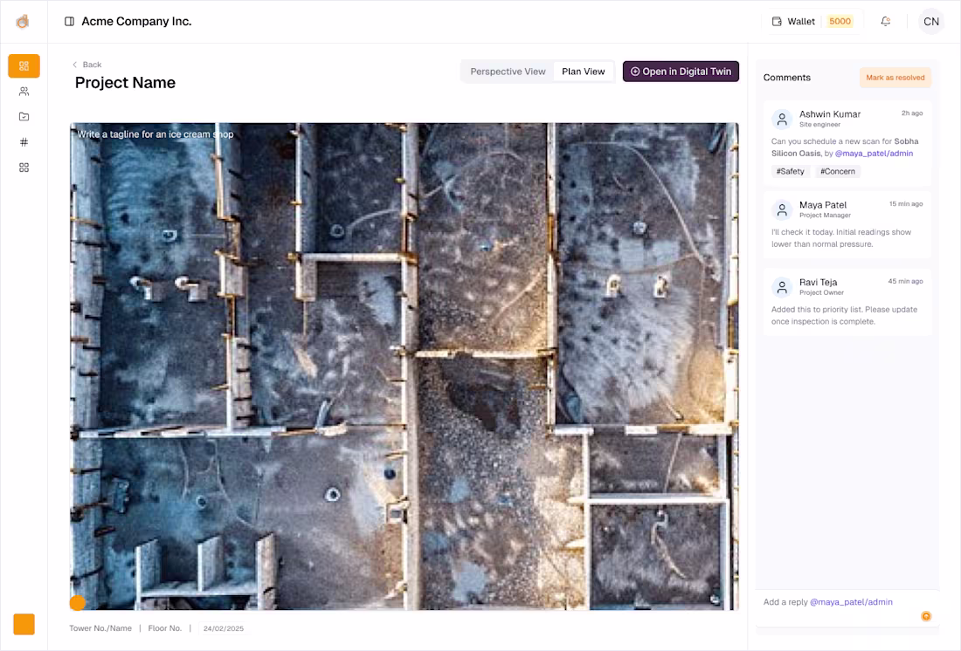This screenshot has height=651, width=961.
Task: Click the orange marker dot on the plan image
Action: point(77,603)
